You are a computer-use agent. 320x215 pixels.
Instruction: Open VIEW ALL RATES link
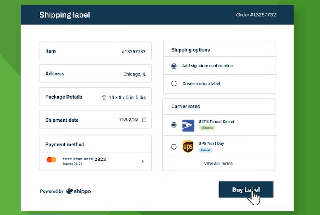tap(218, 164)
